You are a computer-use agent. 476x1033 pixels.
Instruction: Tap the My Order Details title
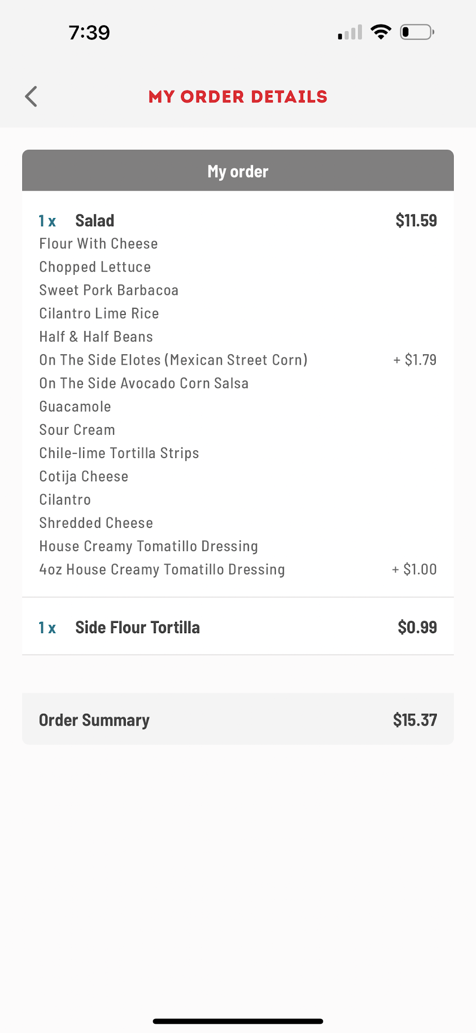(x=238, y=97)
